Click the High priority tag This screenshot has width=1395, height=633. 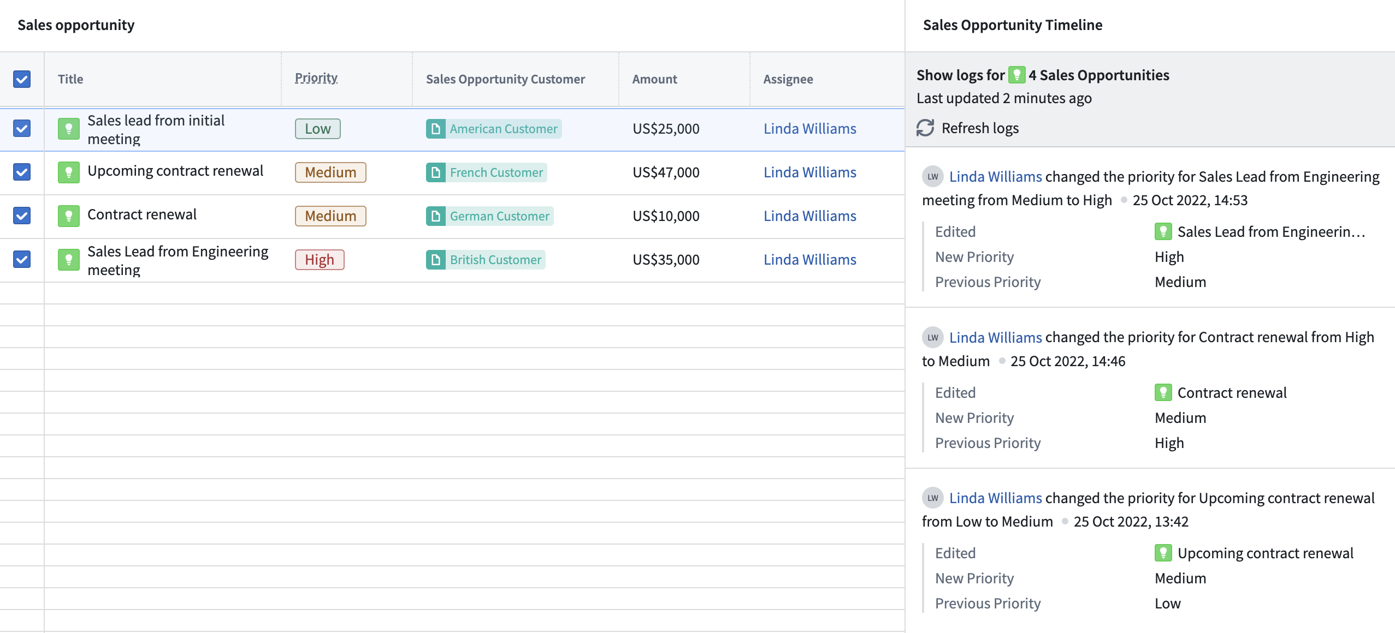[x=320, y=260]
